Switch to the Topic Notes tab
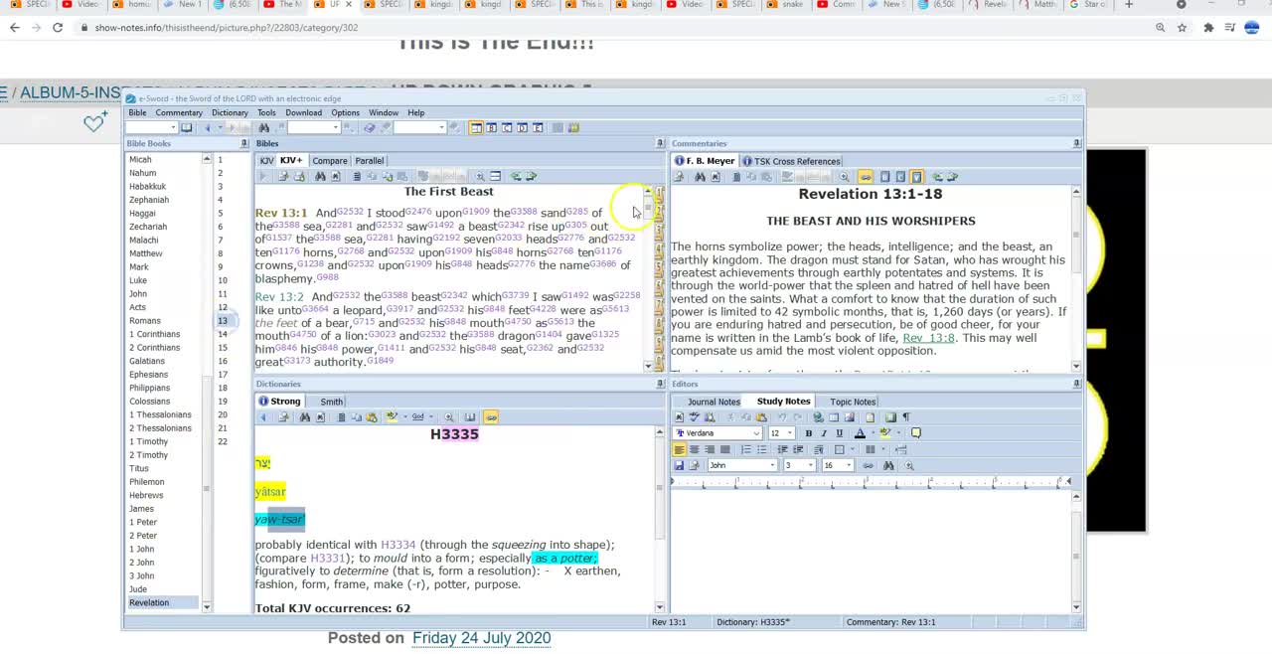 (853, 402)
